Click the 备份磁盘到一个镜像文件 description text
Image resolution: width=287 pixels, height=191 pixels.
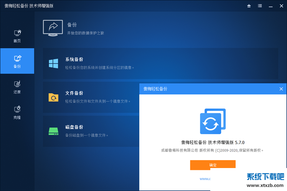86,135
